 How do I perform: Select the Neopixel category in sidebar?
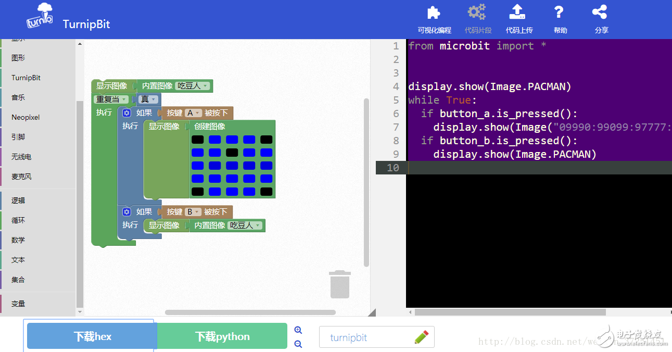click(26, 117)
